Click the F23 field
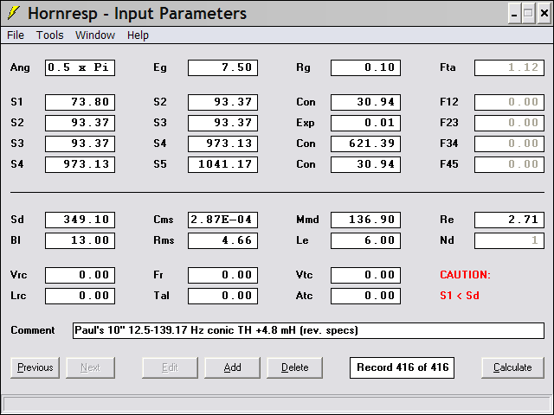The width and height of the screenshot is (554, 415). pyautogui.click(x=509, y=123)
